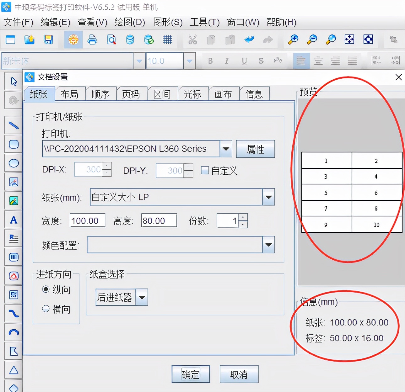
Task: Switch to the 信息 tab
Action: (x=254, y=94)
